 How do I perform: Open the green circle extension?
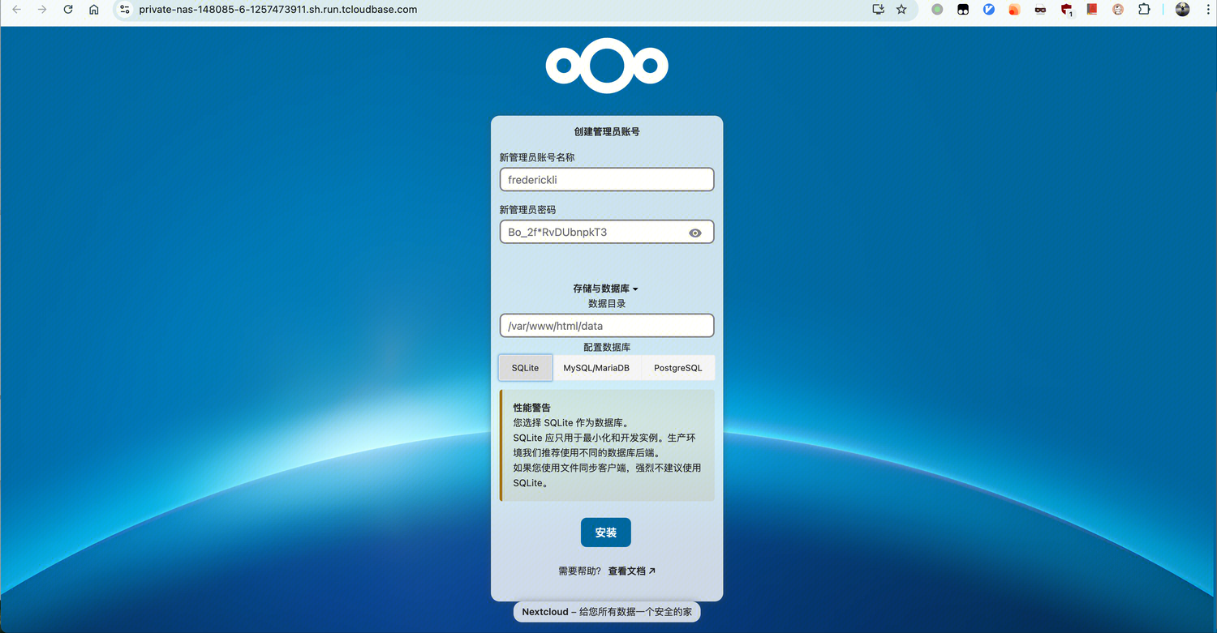point(937,10)
